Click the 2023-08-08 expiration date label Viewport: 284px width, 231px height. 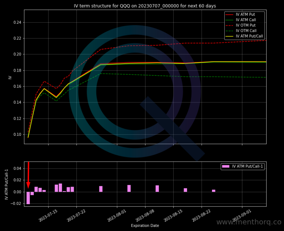tap(145, 215)
